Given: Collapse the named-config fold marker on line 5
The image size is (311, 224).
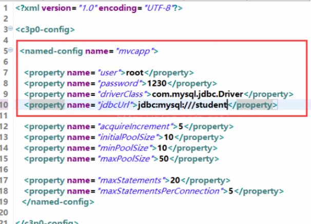Looking at the screenshot, I should pyautogui.click(x=10, y=50).
